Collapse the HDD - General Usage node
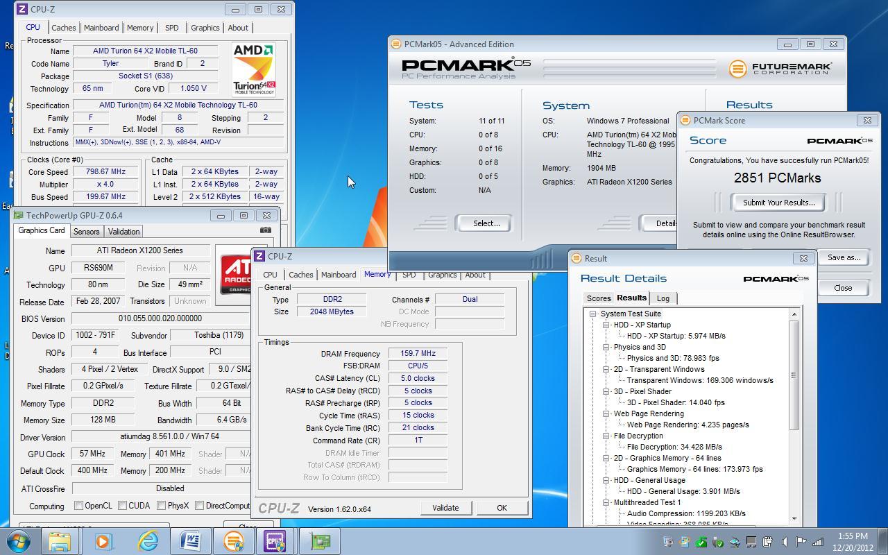Screen dimensions: 888x555 tap(606, 480)
